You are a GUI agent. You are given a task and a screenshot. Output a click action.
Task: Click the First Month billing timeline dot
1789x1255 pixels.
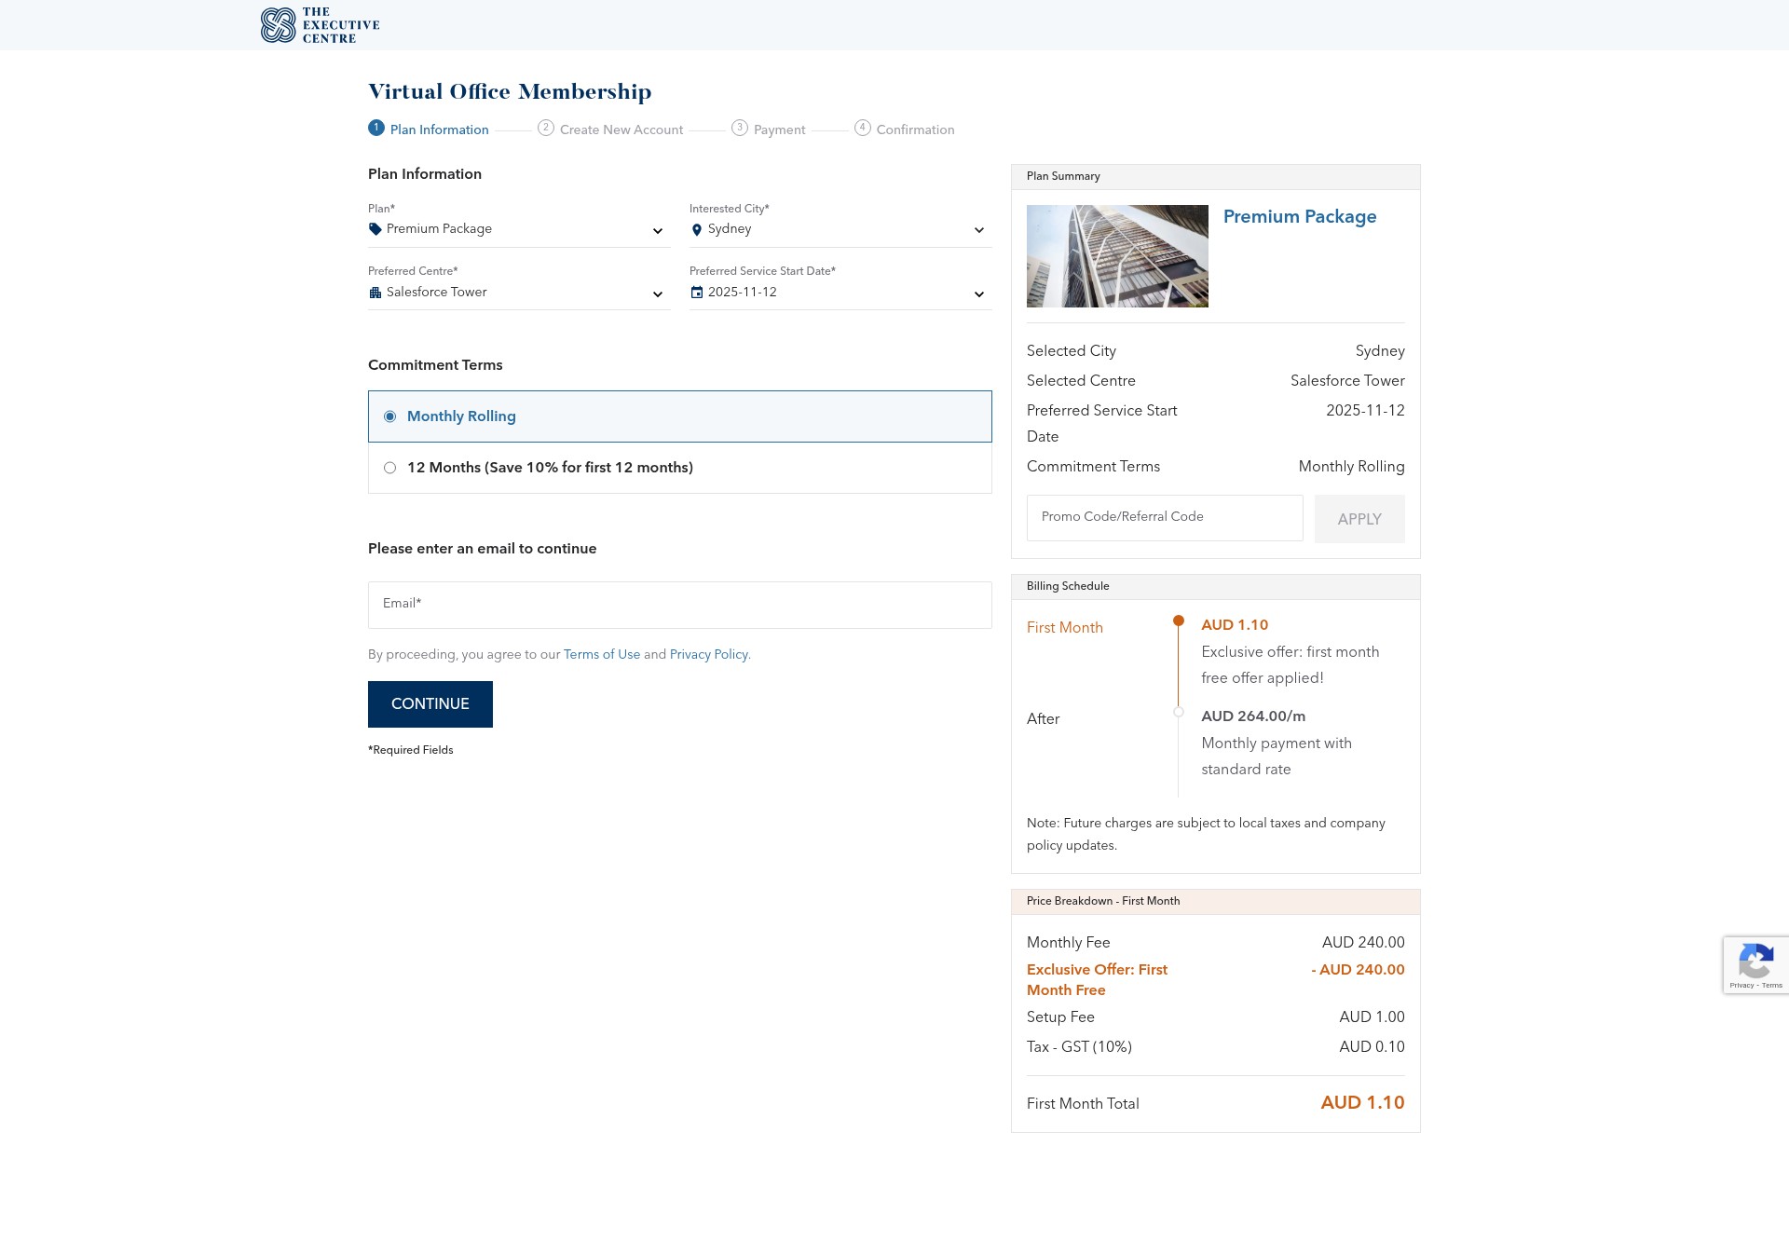coord(1179,621)
